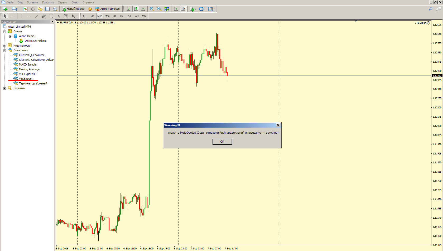
Task: Expand the Индикаторы tree node
Action: point(4,46)
